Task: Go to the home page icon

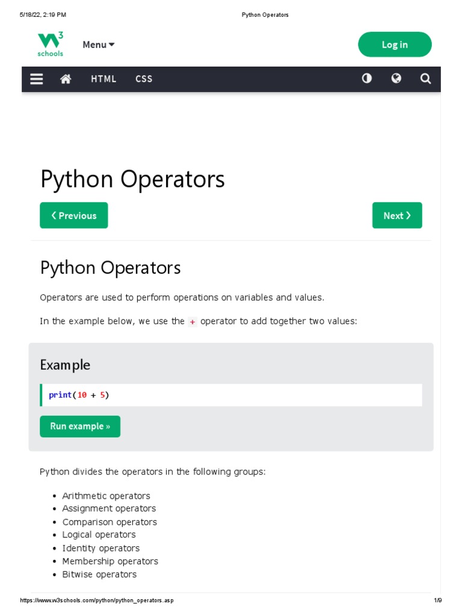Action: pyautogui.click(x=66, y=79)
